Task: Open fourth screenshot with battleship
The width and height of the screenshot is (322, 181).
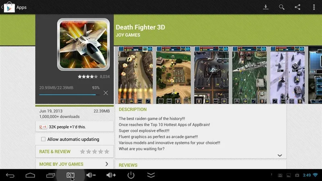Action: [250, 75]
